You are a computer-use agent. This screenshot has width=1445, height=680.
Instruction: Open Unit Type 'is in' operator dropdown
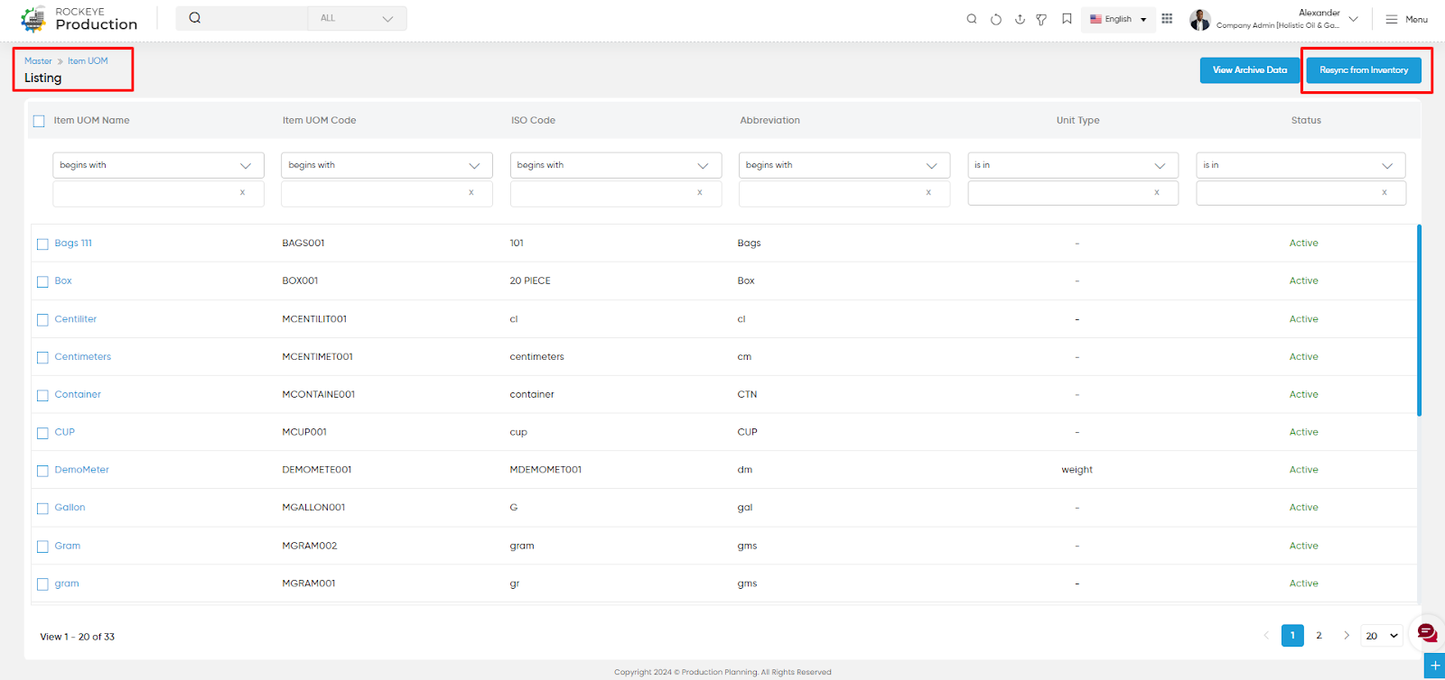tap(1073, 165)
